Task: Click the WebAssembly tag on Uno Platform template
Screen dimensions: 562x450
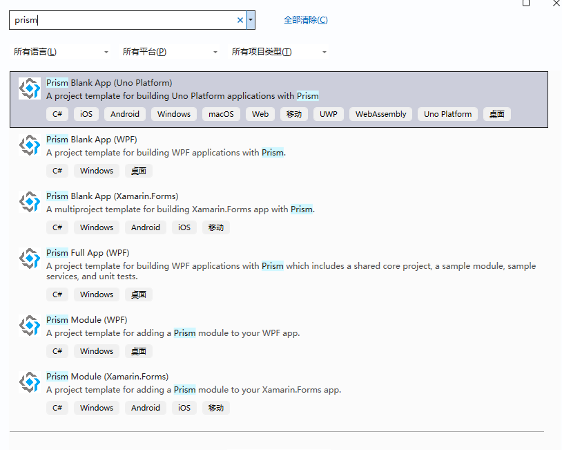Action: click(380, 114)
